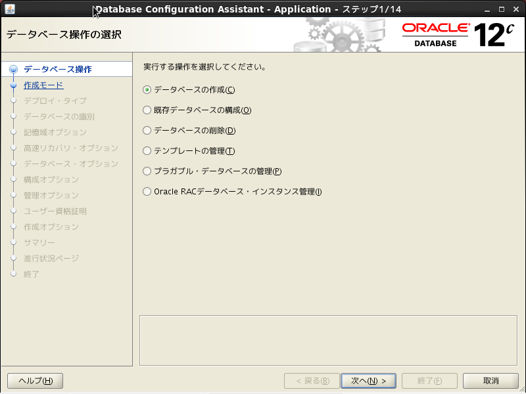The width and height of the screenshot is (526, 394).
Task: Click ユーザー資格証明 step in sidebar
Action: [55, 211]
